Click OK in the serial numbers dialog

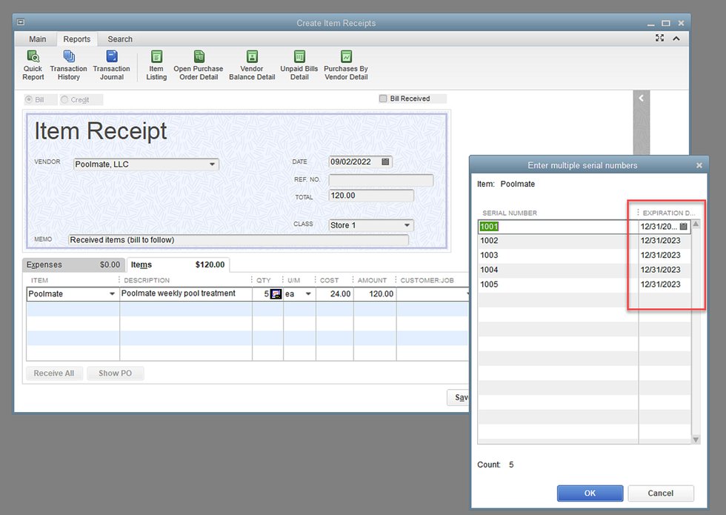coord(590,493)
